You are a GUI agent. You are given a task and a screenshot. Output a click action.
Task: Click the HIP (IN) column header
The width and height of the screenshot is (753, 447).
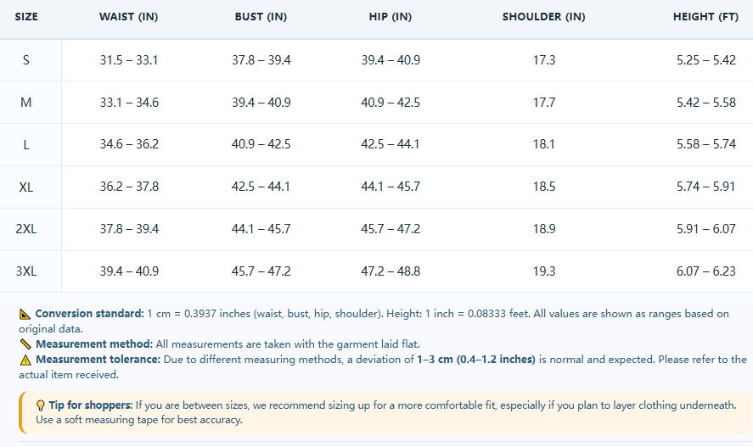coord(390,17)
